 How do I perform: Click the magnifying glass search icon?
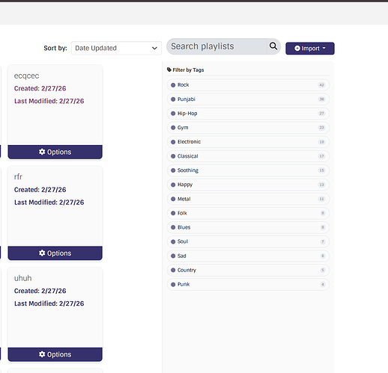[273, 46]
